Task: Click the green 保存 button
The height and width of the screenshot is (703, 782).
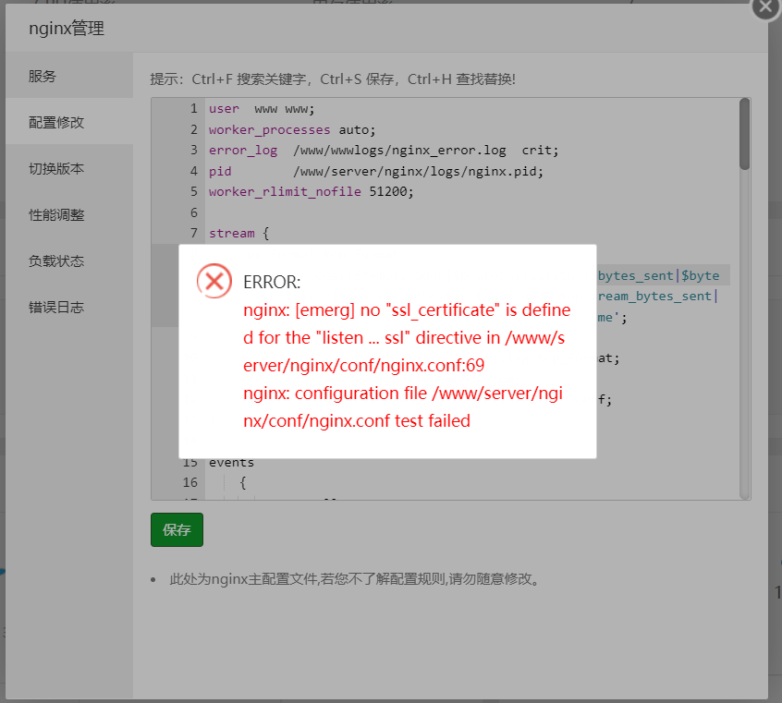Action: (x=177, y=529)
